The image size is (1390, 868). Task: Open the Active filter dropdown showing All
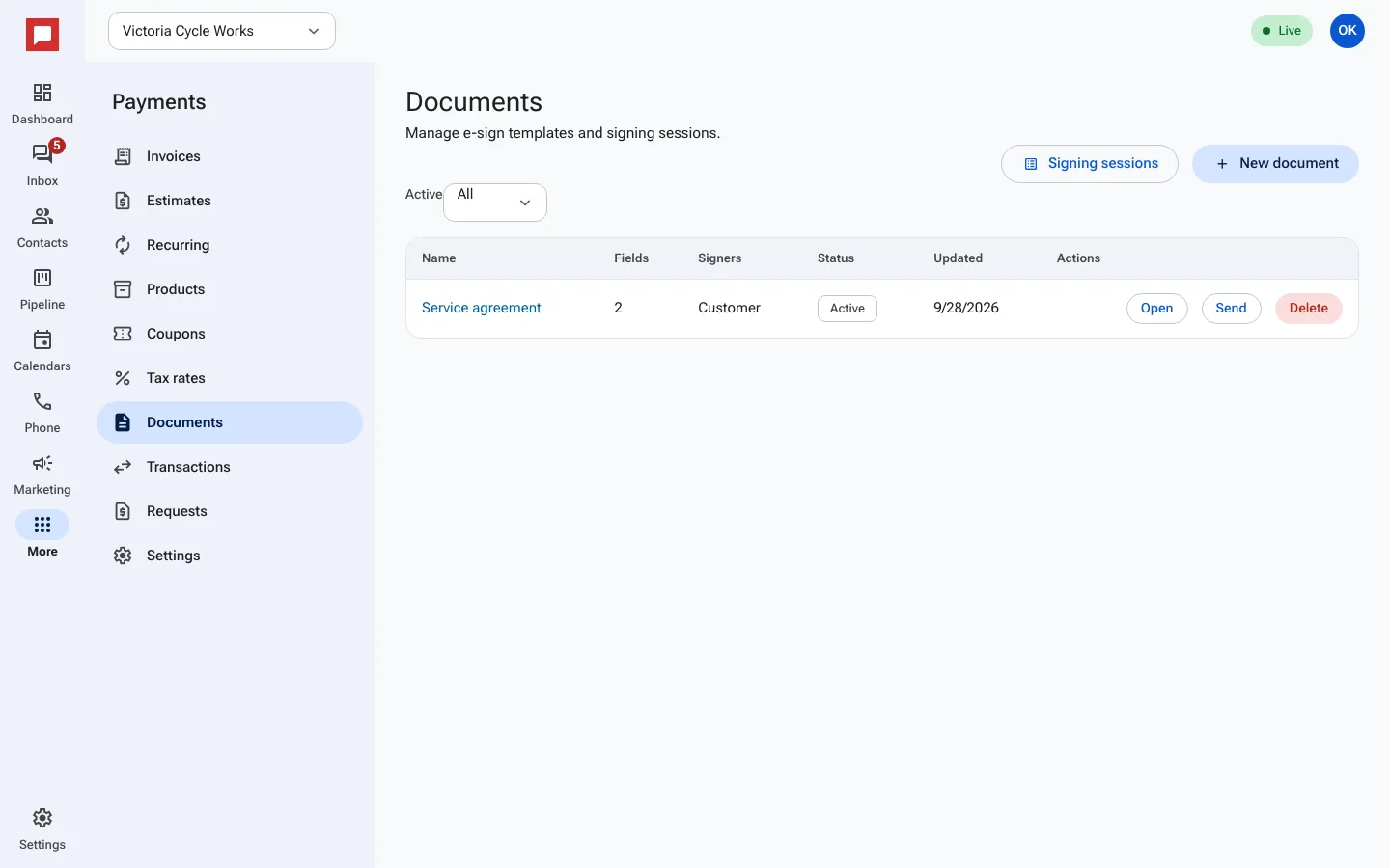coord(495,203)
